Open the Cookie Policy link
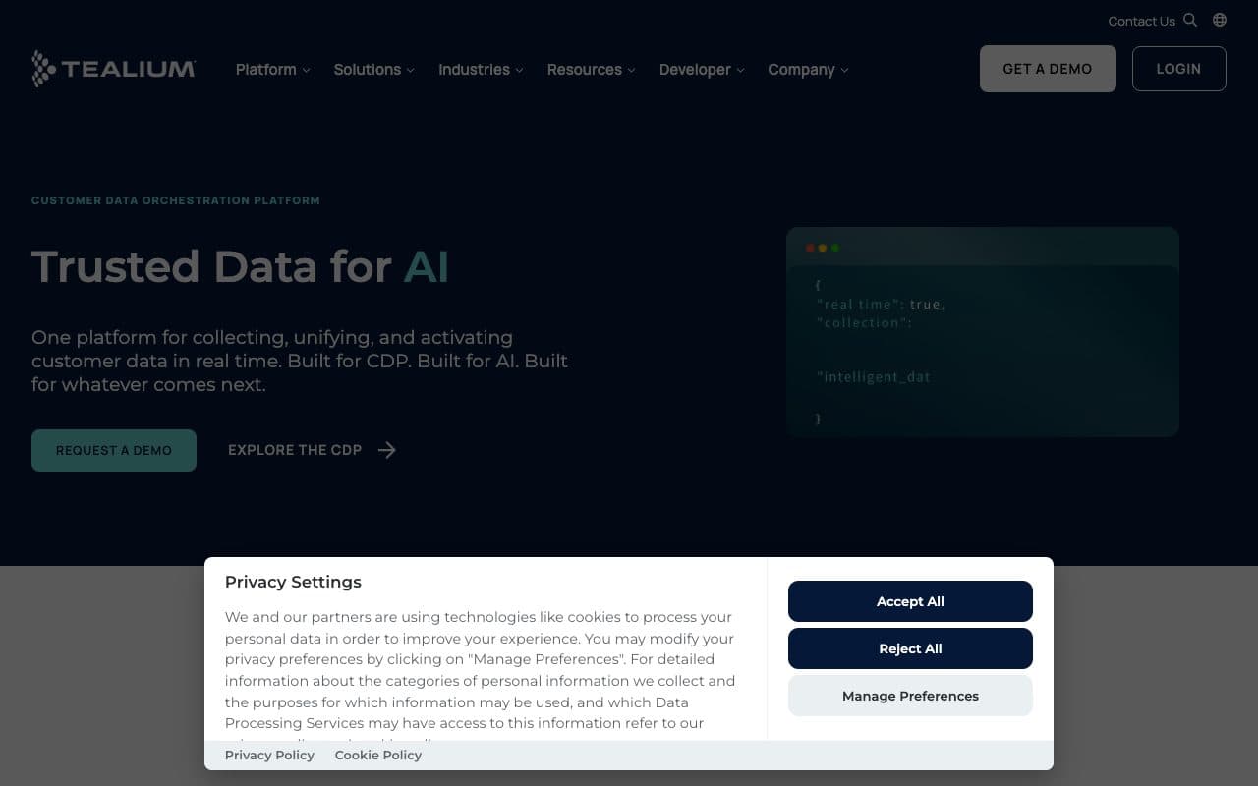1258x786 pixels. coord(378,755)
